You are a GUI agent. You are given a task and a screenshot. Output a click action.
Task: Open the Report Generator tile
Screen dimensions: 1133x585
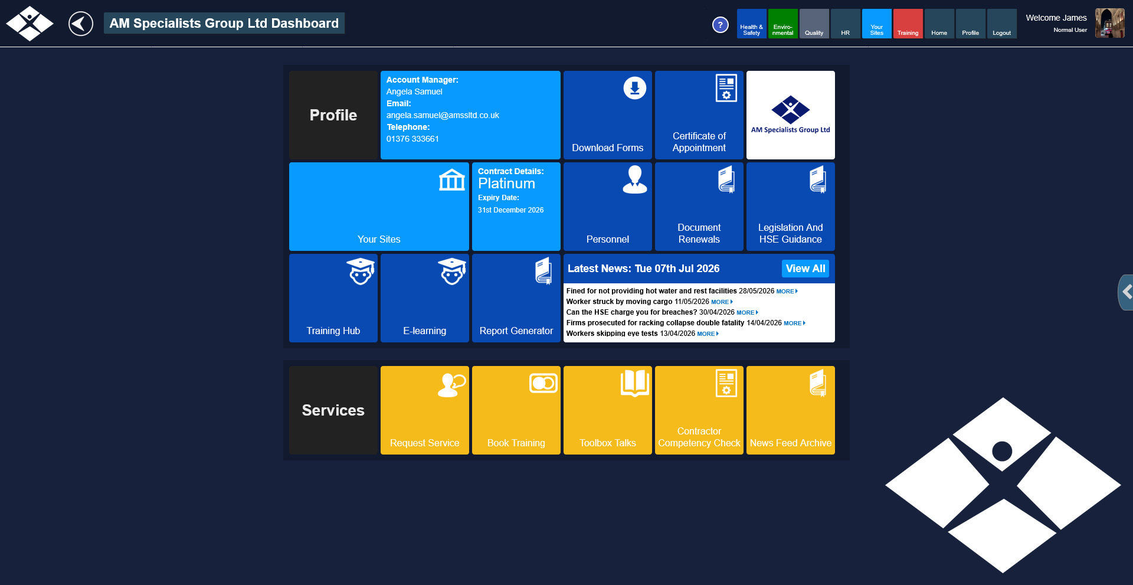tap(516, 298)
